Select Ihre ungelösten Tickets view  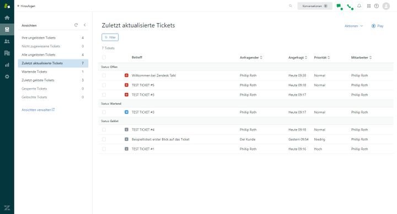coord(53,37)
